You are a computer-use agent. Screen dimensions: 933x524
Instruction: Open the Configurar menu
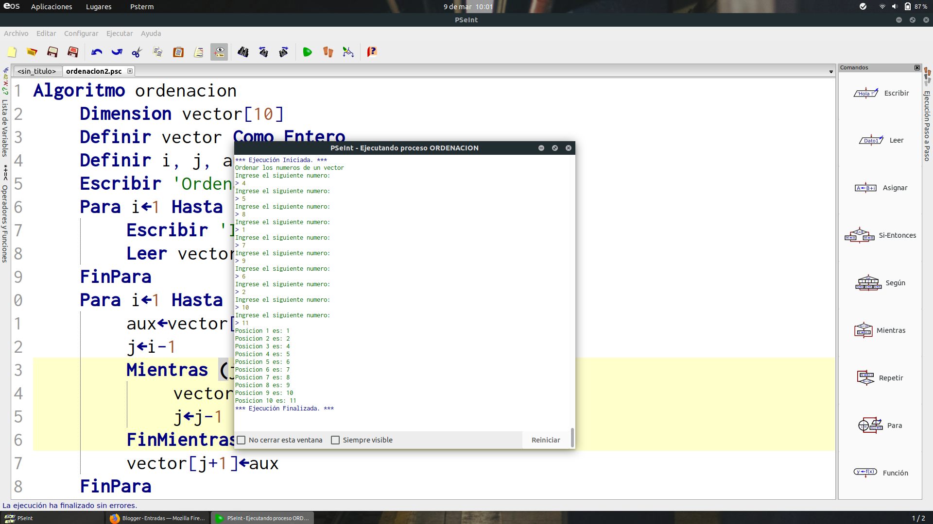pyautogui.click(x=81, y=33)
